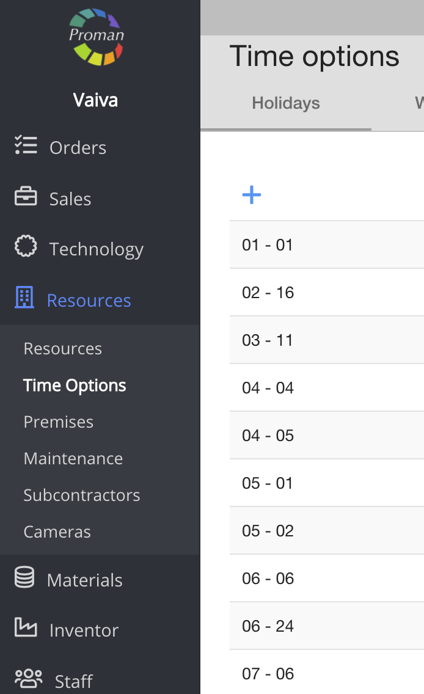This screenshot has height=694, width=424.
Task: Add a new holiday with plus icon
Action: 252,195
